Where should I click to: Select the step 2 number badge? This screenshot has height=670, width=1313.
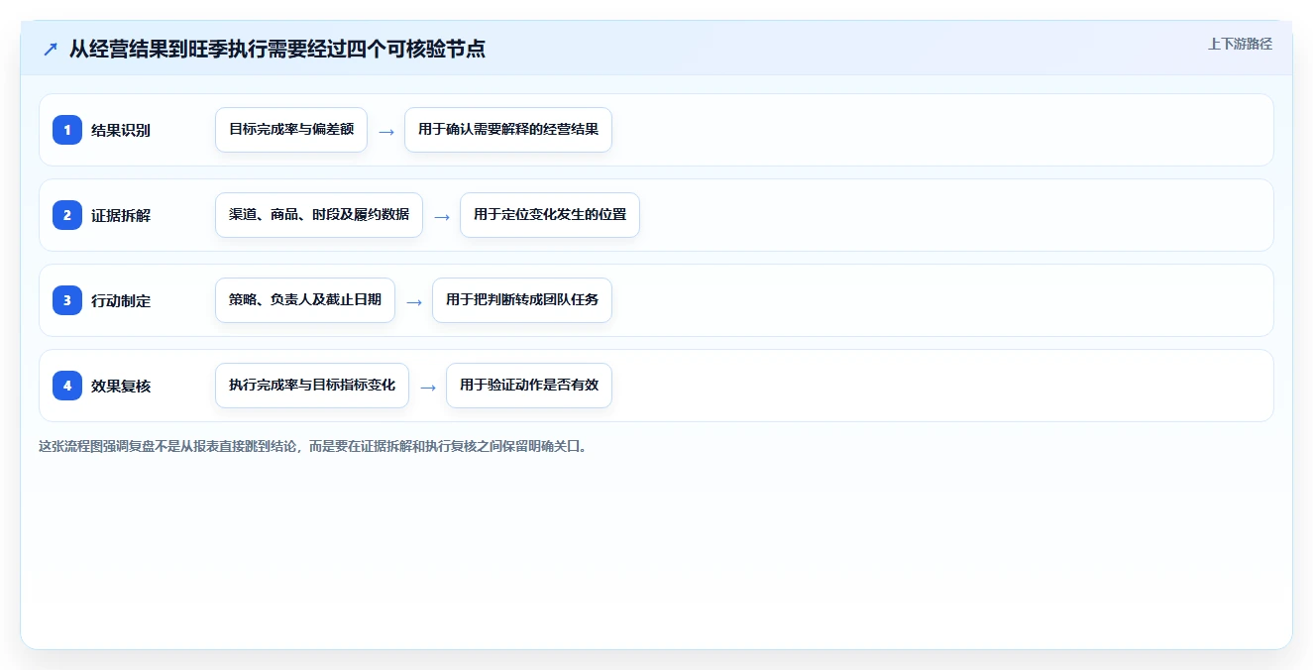click(67, 215)
